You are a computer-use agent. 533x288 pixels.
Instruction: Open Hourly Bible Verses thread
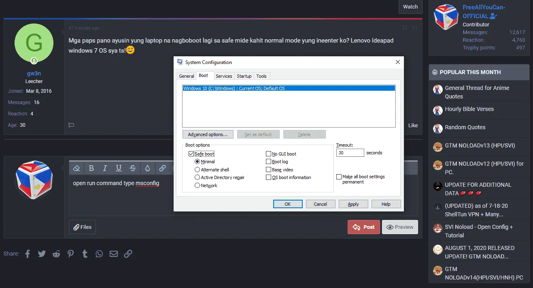click(469, 109)
